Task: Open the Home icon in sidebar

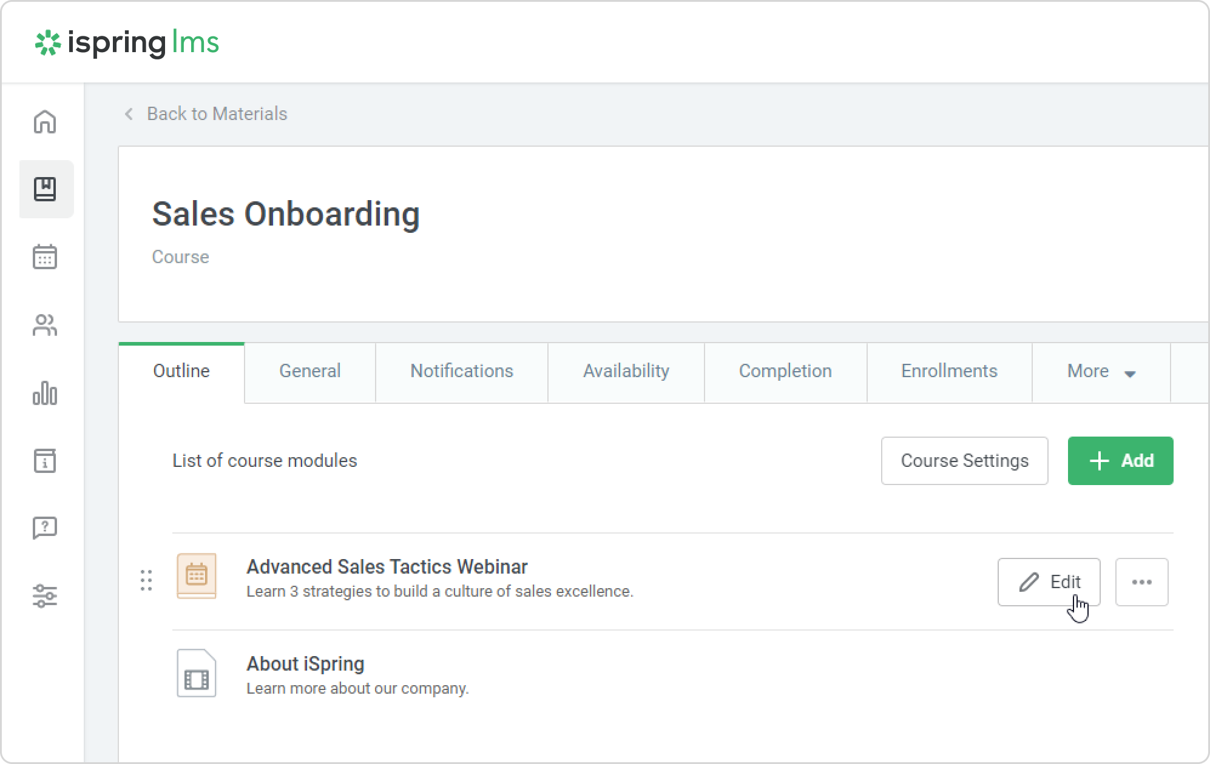Action: 45,121
